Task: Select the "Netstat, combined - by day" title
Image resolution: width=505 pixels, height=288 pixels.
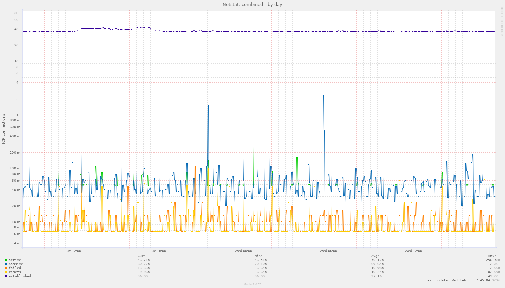Action: [x=252, y=4]
